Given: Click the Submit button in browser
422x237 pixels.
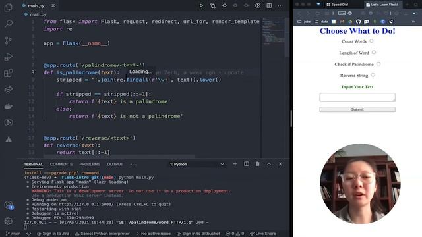Looking at the screenshot, I should [x=357, y=109].
